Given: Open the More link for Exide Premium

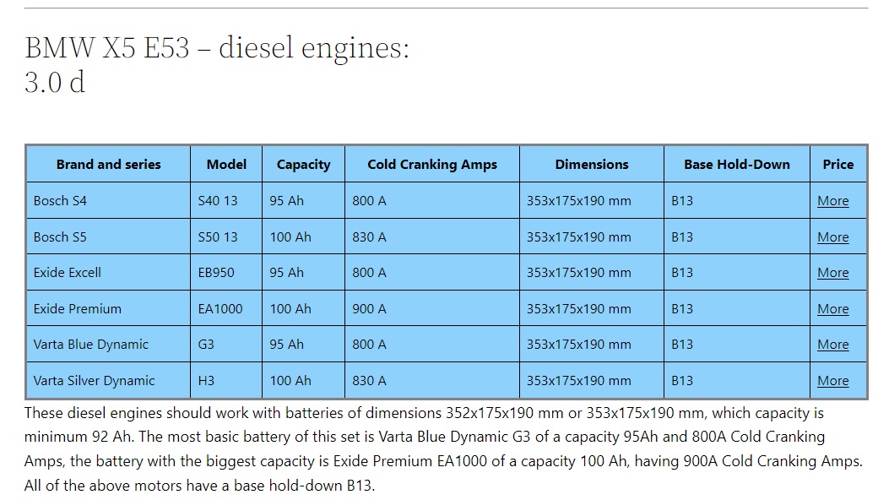Looking at the screenshot, I should [833, 309].
